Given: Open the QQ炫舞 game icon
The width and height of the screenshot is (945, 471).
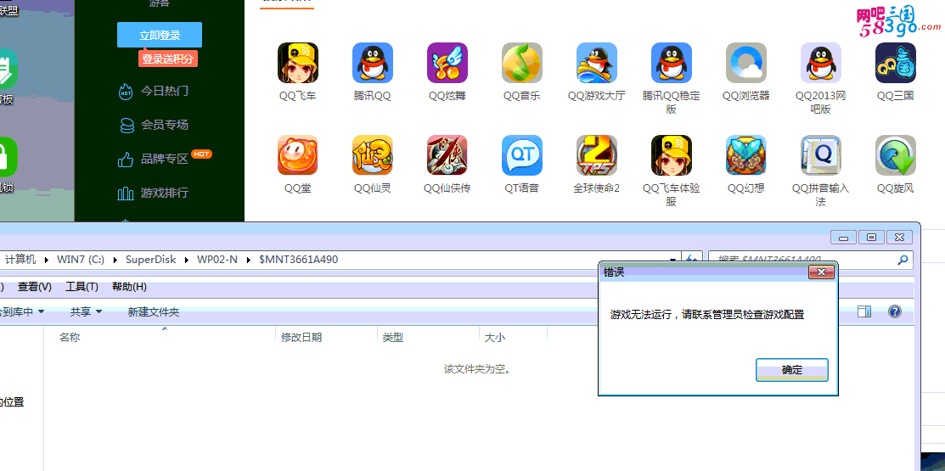Looking at the screenshot, I should coord(447,63).
